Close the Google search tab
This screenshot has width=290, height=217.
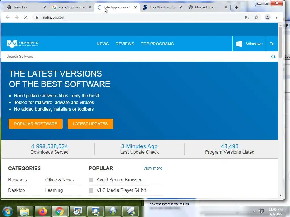tap(90, 7)
